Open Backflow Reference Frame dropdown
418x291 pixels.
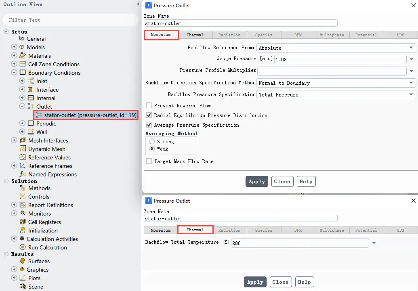[x=336, y=48]
